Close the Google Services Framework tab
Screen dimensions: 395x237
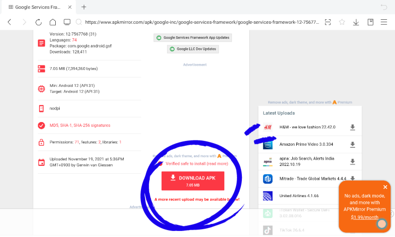pos(70,7)
